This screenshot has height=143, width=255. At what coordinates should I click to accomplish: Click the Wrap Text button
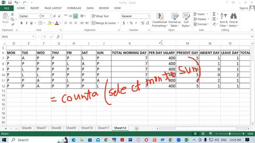click(x=100, y=16)
